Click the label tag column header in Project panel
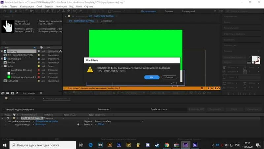This screenshot has width=264, height=149. pos(42,48)
